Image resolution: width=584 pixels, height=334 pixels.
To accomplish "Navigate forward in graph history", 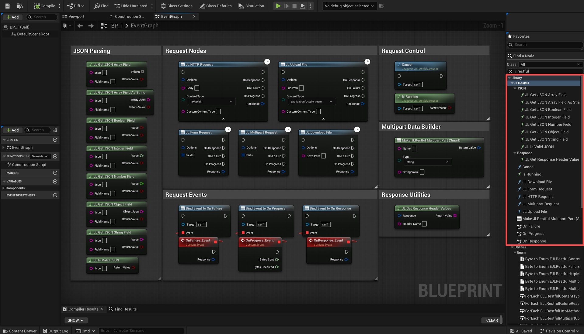I will [x=91, y=26].
